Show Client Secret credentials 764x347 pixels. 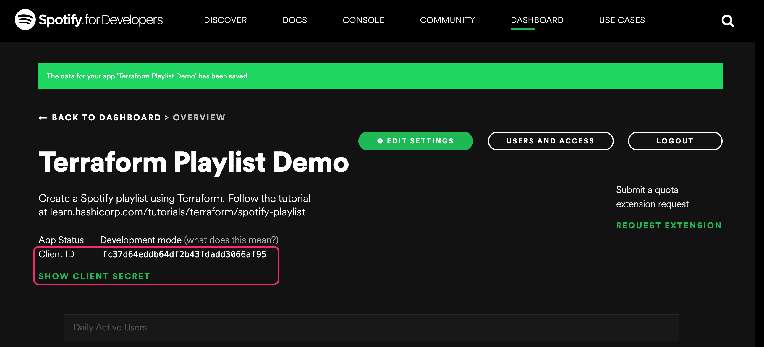tap(94, 276)
